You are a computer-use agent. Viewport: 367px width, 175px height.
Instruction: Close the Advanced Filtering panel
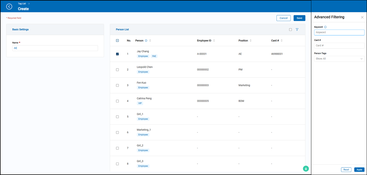(362, 17)
